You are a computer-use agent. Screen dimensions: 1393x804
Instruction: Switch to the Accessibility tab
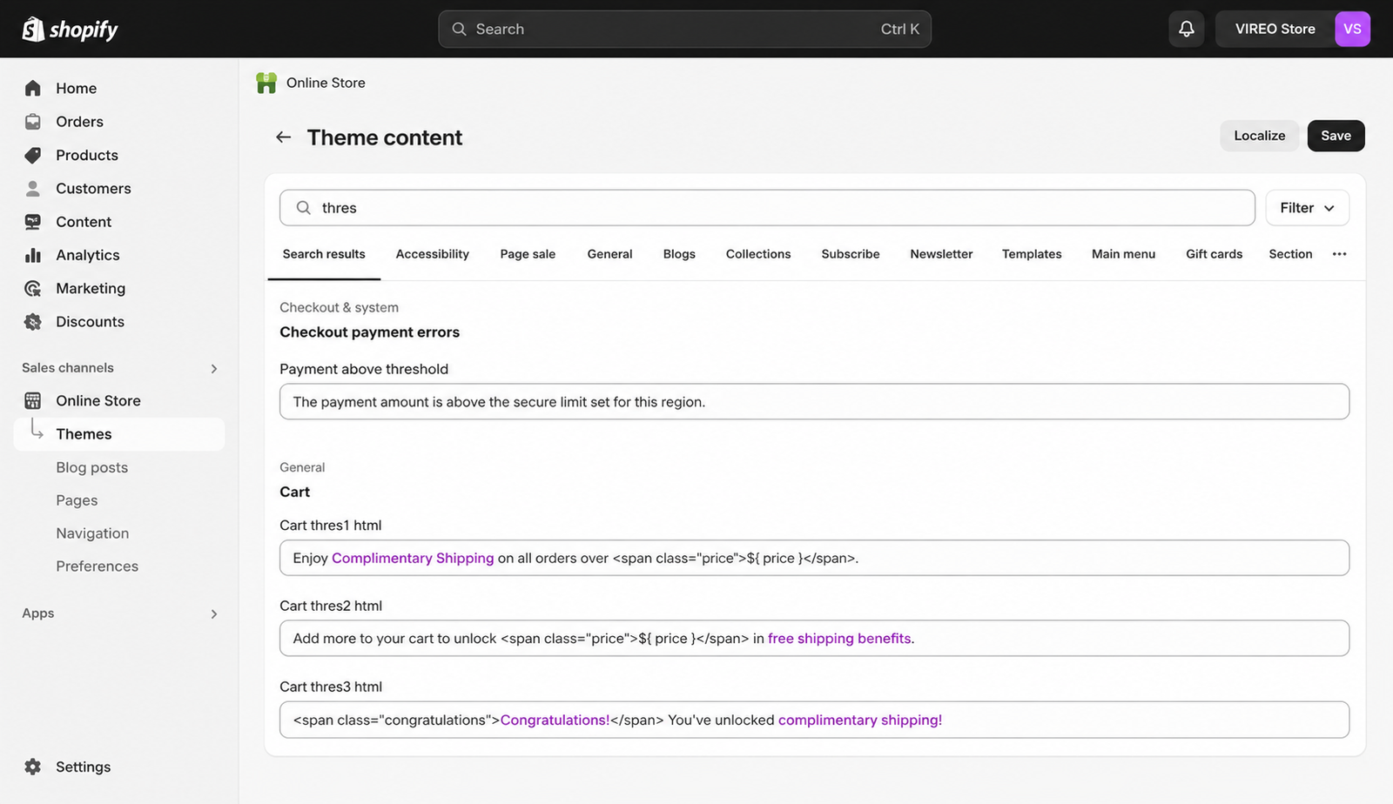coord(432,254)
